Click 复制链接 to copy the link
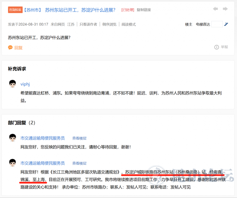 click(x=144, y=10)
